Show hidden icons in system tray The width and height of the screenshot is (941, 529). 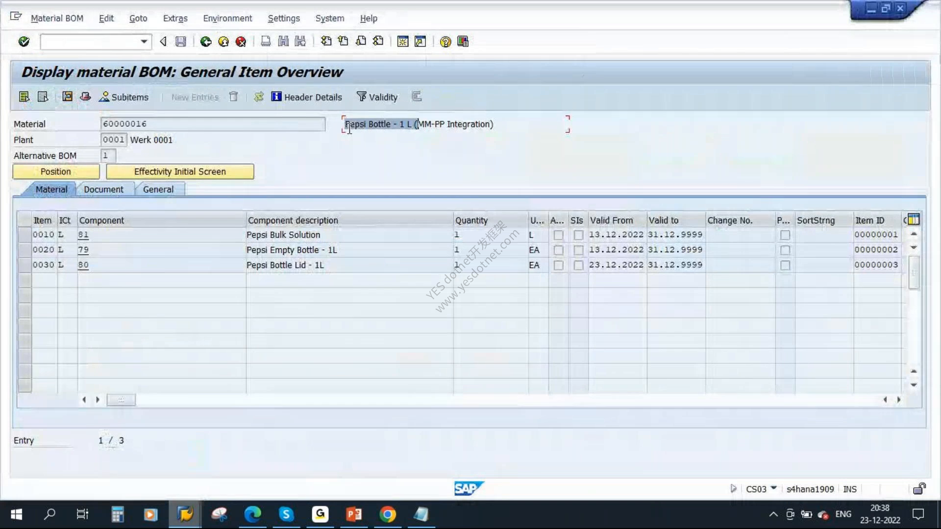(x=773, y=514)
